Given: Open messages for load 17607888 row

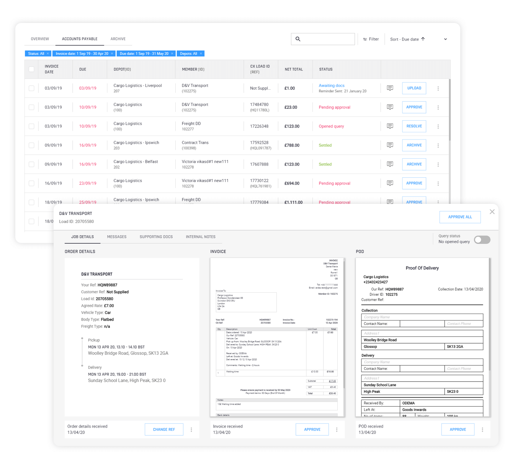Looking at the screenshot, I should coord(390,164).
